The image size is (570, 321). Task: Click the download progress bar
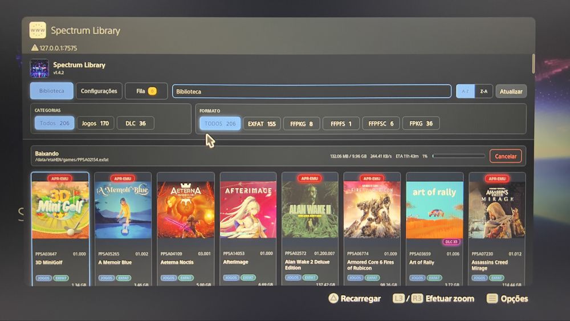(x=458, y=156)
